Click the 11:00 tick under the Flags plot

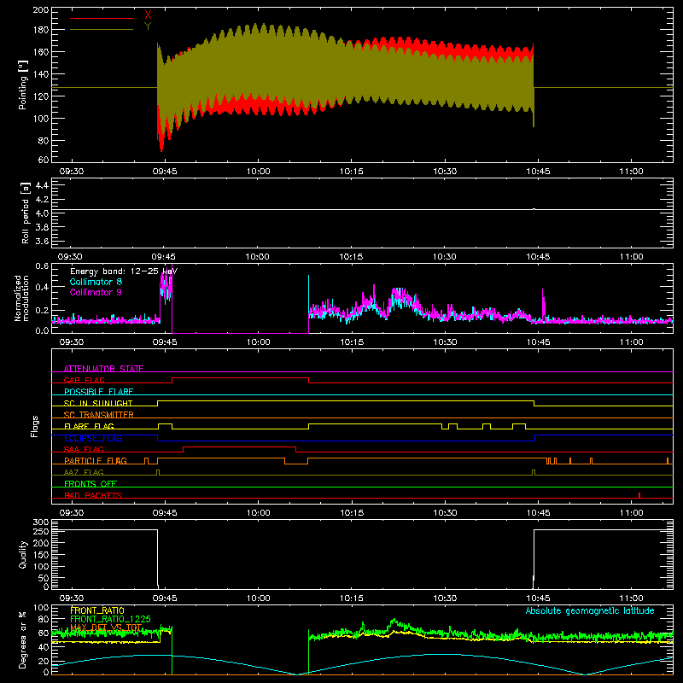tap(631, 513)
